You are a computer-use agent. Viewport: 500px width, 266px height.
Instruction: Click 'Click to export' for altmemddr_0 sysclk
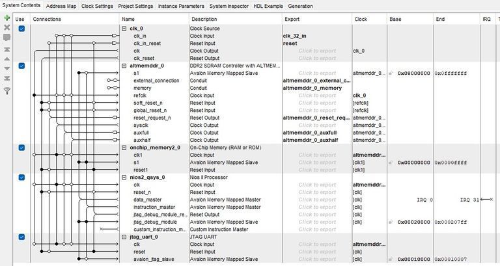pyautogui.click(x=317, y=126)
